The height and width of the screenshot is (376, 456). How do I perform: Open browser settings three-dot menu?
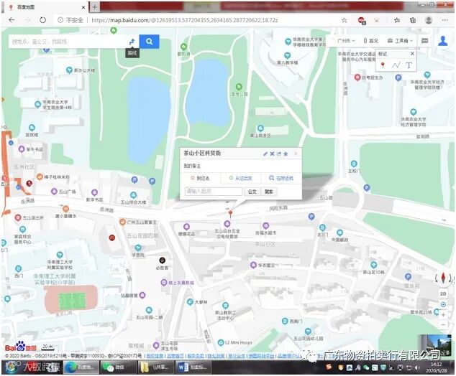point(444,20)
